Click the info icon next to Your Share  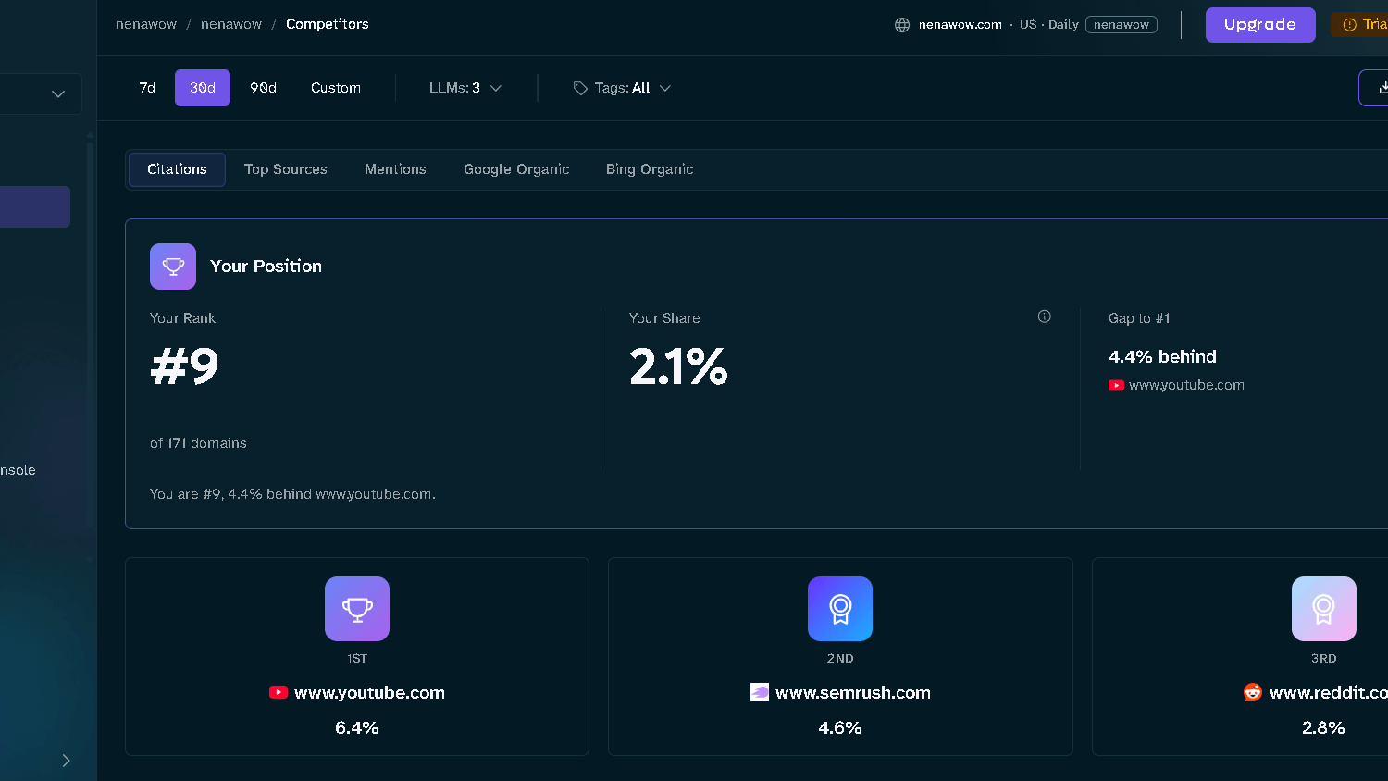coord(1045,316)
